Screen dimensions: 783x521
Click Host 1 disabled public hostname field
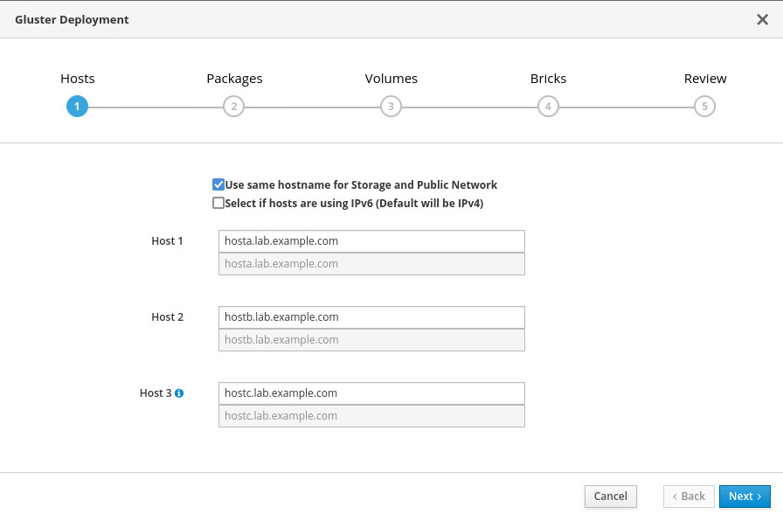(x=371, y=264)
